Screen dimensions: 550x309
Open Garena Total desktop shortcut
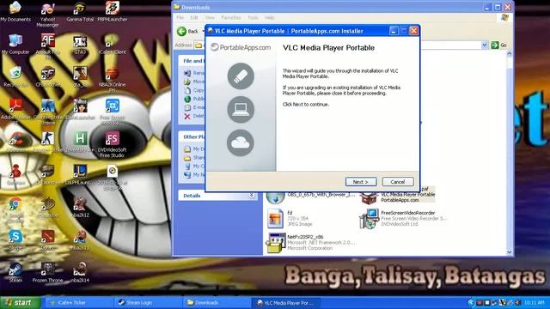coord(80,12)
